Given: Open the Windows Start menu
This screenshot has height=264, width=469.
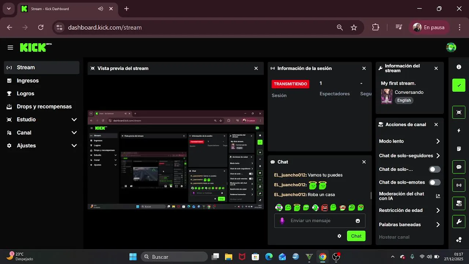Looking at the screenshot, I should [133, 257].
